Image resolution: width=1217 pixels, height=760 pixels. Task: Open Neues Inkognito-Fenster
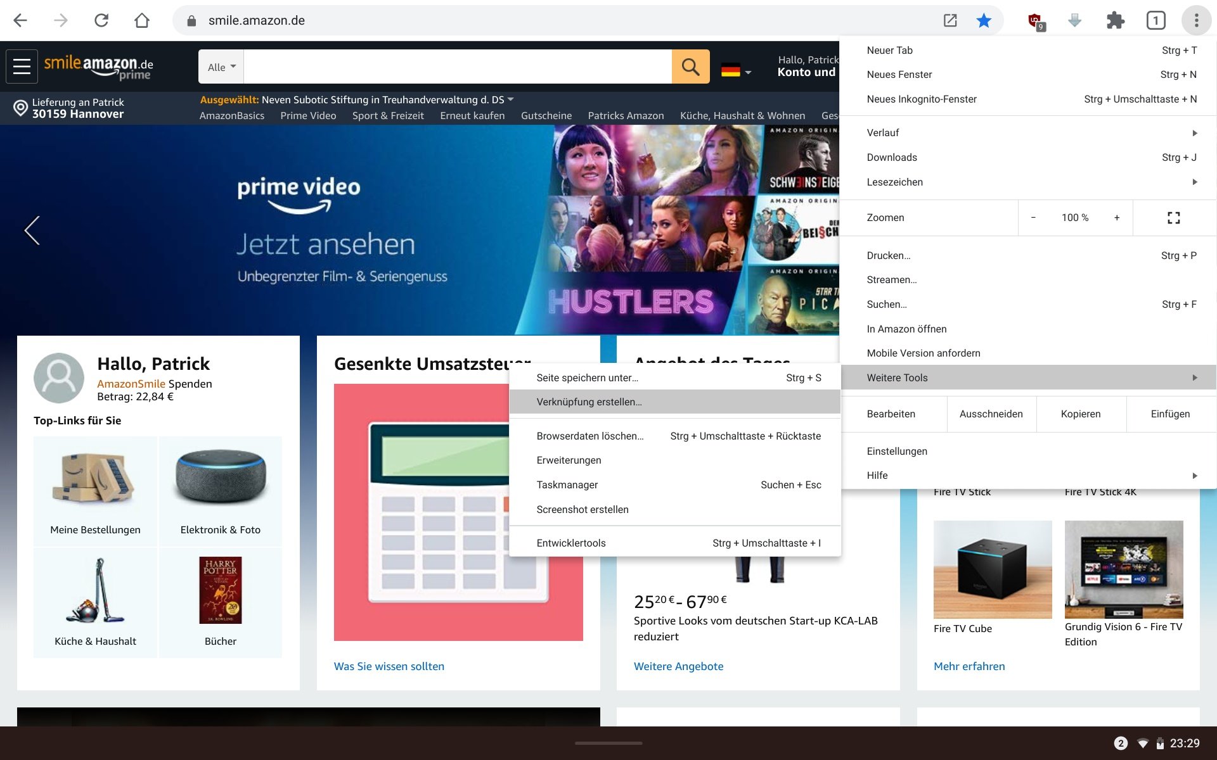[1028, 99]
